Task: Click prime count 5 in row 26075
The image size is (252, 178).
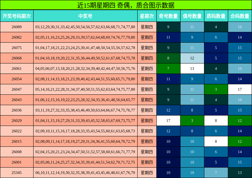Action: click(x=216, y=48)
